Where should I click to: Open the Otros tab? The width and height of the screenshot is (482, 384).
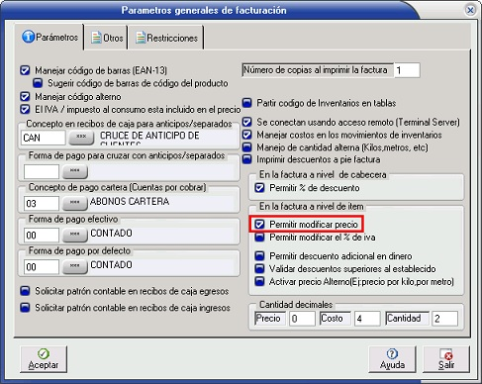(107, 38)
